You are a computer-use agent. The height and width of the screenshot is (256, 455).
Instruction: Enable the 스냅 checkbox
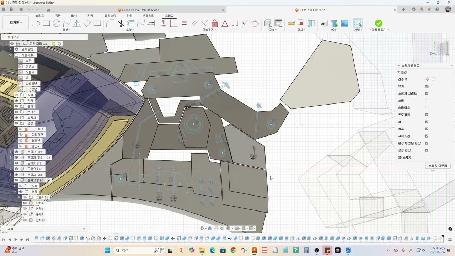[427, 101]
